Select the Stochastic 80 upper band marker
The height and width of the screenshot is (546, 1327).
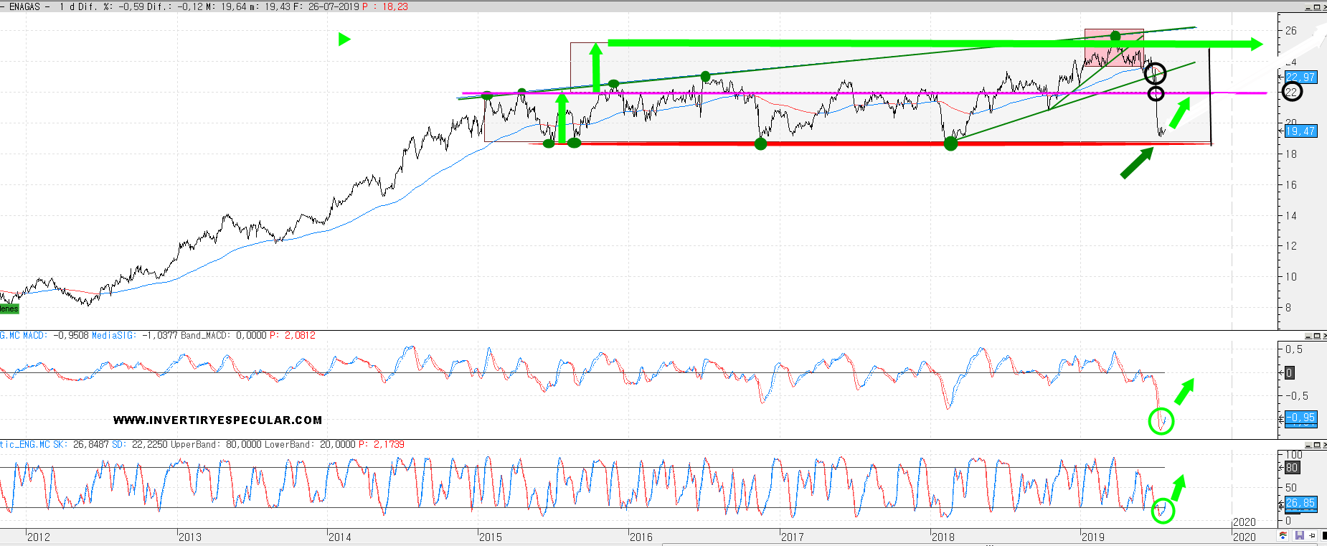pyautogui.click(x=1291, y=468)
